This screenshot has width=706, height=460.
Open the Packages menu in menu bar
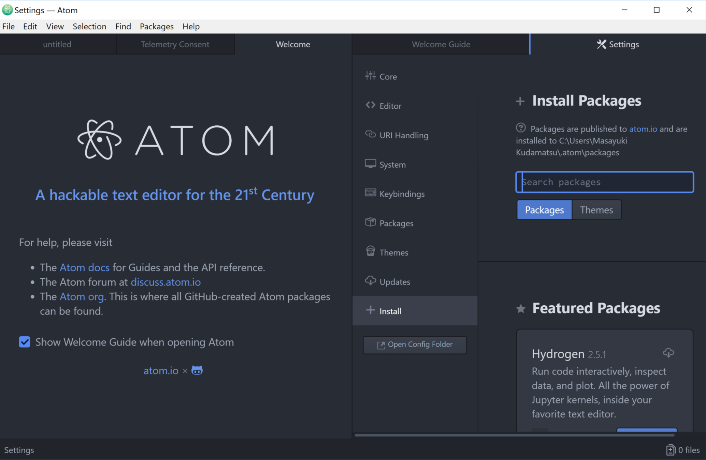click(x=156, y=26)
